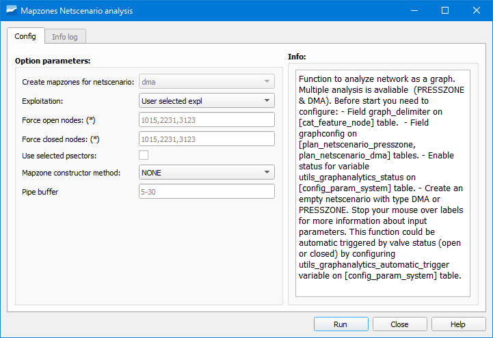Click the Use selected psectors label
493x338 pixels.
pos(57,156)
